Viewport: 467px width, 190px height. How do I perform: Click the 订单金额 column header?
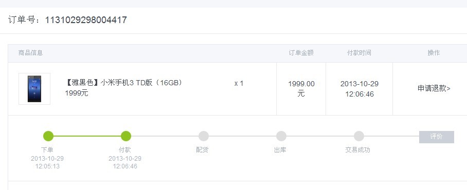tap(301, 53)
